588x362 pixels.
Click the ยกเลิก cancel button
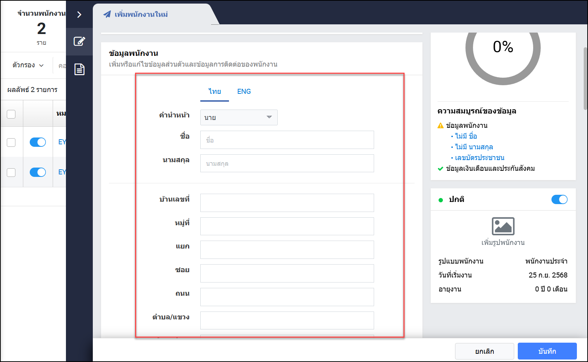pos(484,351)
